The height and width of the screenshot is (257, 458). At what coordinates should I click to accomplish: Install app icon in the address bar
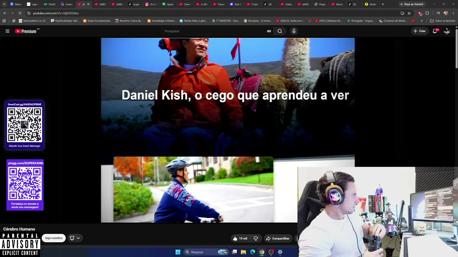click(x=402, y=13)
